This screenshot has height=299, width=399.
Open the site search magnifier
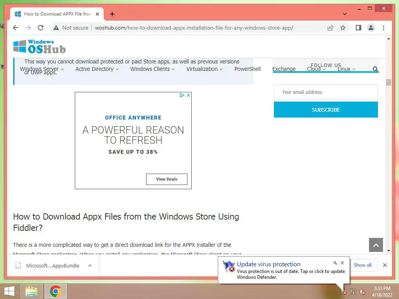tap(375, 69)
